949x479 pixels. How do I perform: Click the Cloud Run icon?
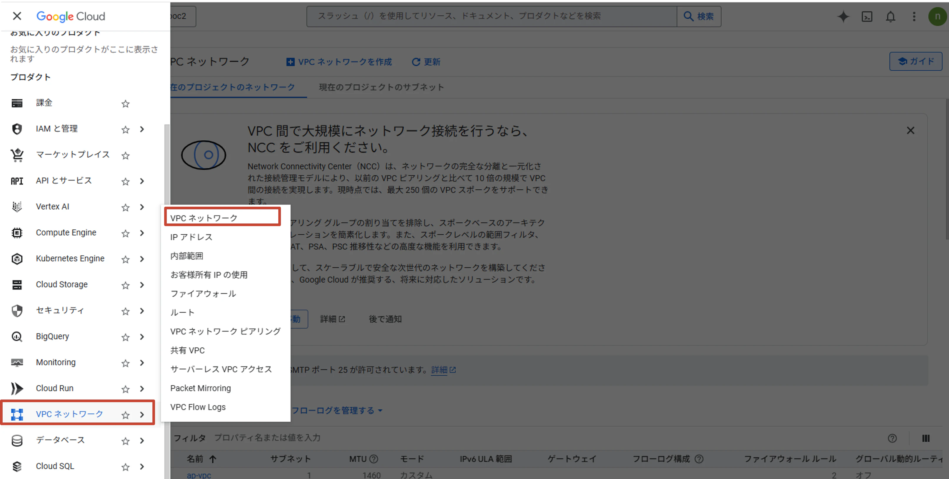17,389
